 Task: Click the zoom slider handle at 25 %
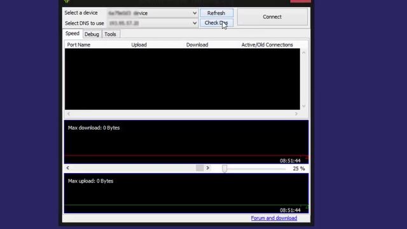[x=224, y=169]
